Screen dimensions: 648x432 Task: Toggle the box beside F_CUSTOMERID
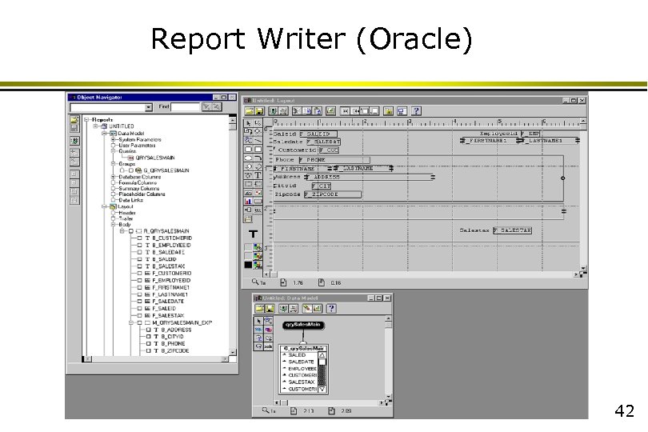140,274
